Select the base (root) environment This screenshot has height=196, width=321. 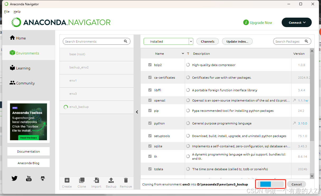[x=97, y=54]
